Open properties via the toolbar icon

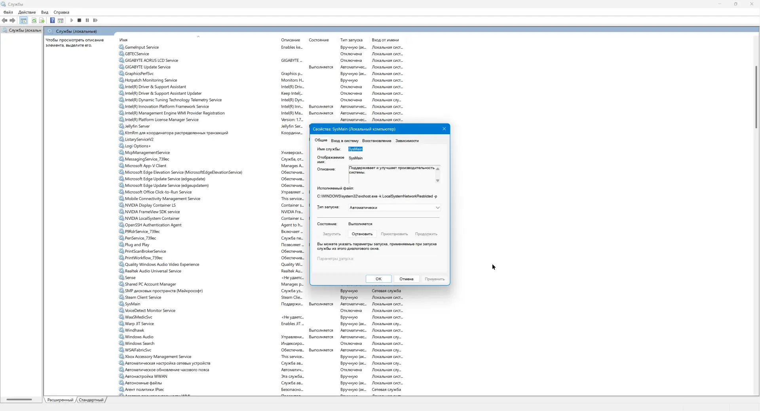click(x=61, y=21)
